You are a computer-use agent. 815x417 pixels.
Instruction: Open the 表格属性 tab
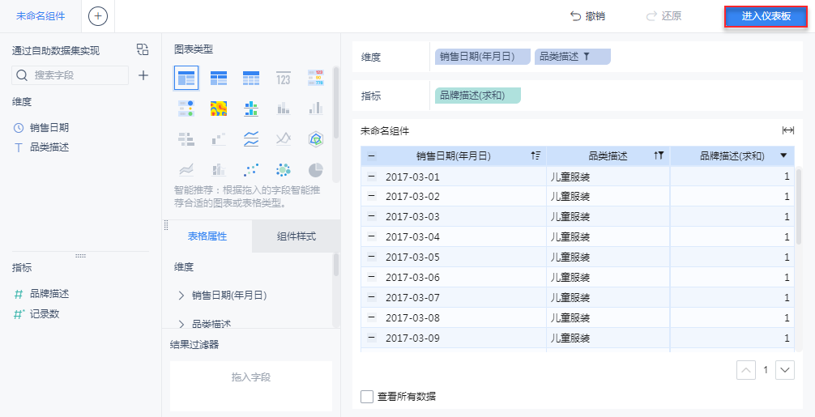pyautogui.click(x=207, y=236)
